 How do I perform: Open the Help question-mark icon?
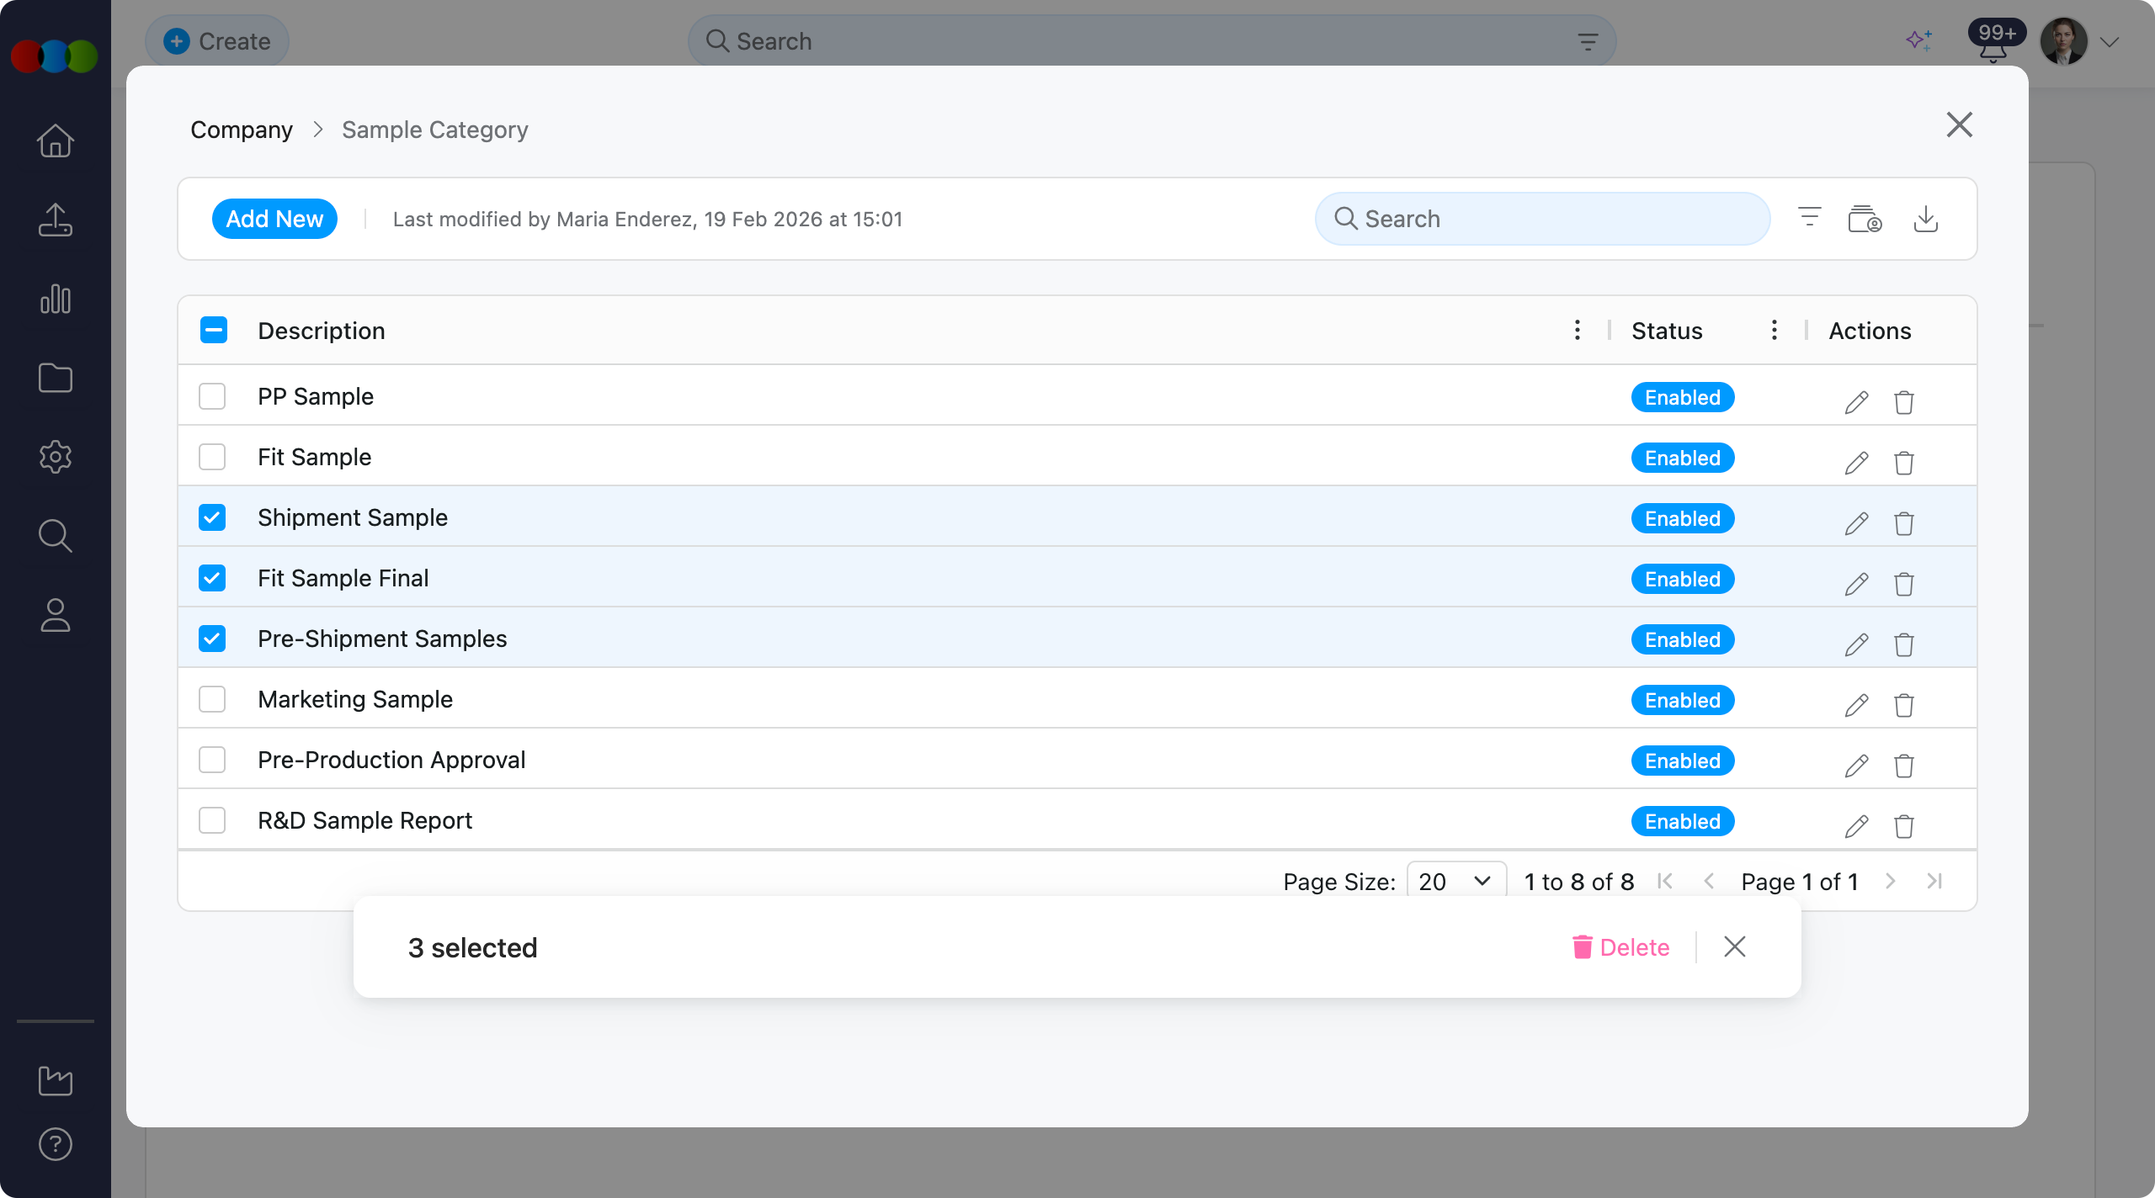[x=55, y=1143]
